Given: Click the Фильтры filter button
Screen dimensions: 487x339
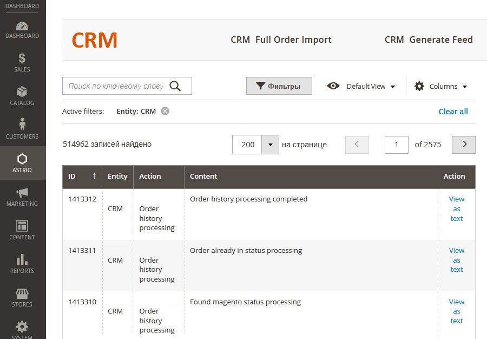Looking at the screenshot, I should [279, 86].
